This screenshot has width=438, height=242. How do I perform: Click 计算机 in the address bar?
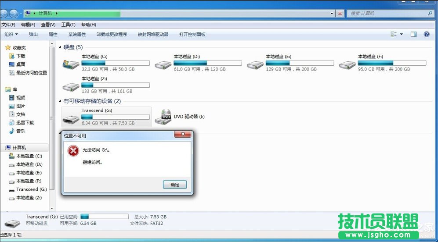(x=46, y=13)
